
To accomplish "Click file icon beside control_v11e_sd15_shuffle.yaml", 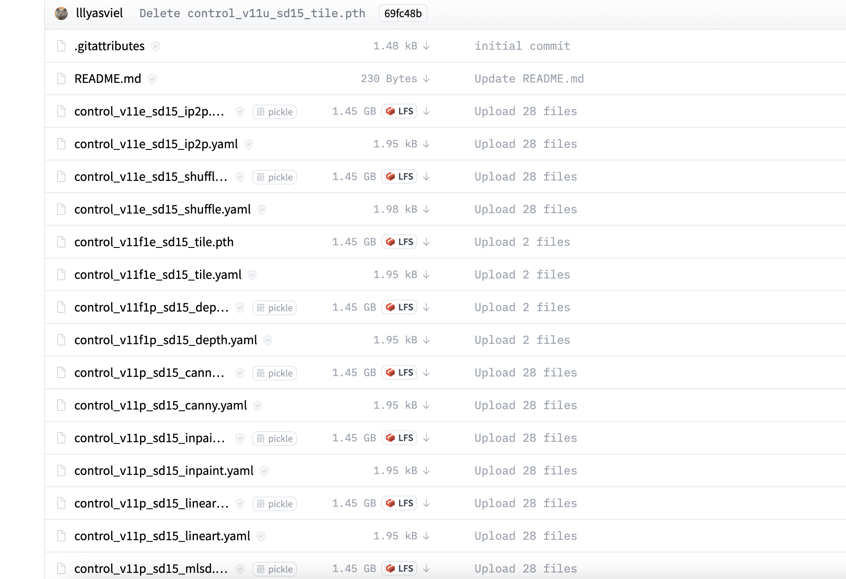I will [61, 209].
